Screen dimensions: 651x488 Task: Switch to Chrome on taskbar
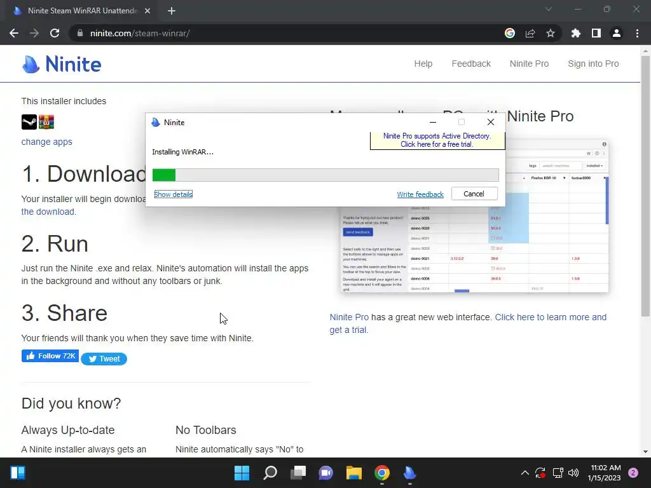coord(382,473)
